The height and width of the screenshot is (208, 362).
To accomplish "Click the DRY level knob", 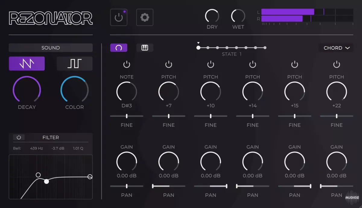I will coord(212,16).
